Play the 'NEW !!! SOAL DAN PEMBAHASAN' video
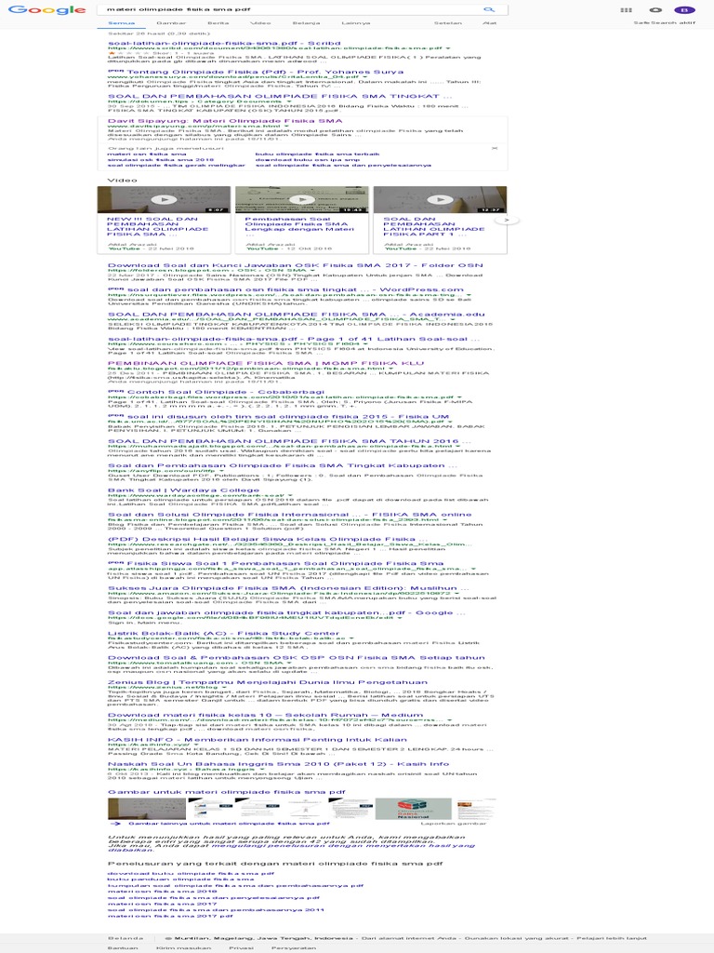The image size is (714, 953). click(x=164, y=199)
